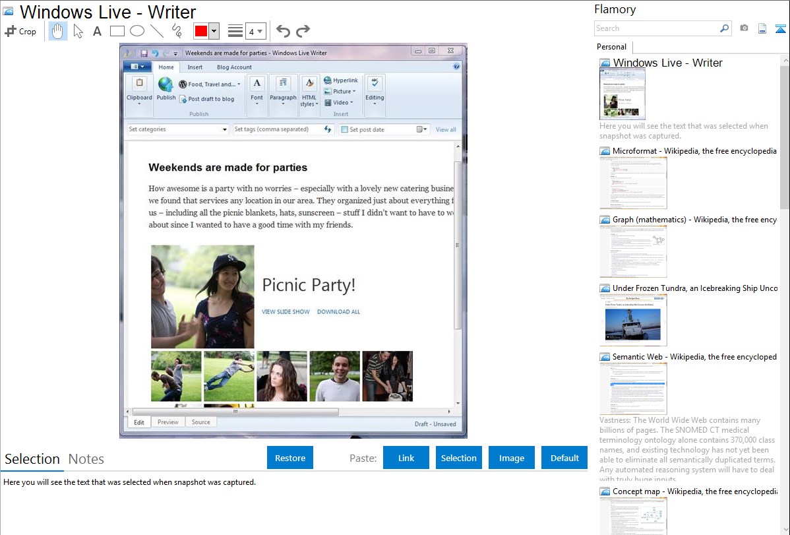790x535 pixels.
Task: Select the Crop tool
Action: [x=20, y=31]
